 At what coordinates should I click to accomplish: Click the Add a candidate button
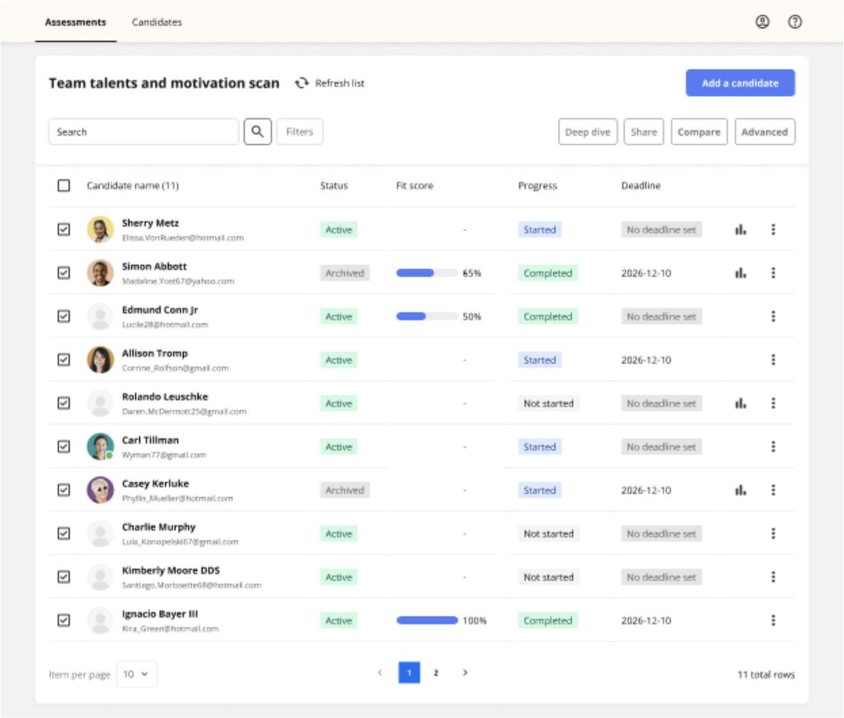pyautogui.click(x=740, y=83)
